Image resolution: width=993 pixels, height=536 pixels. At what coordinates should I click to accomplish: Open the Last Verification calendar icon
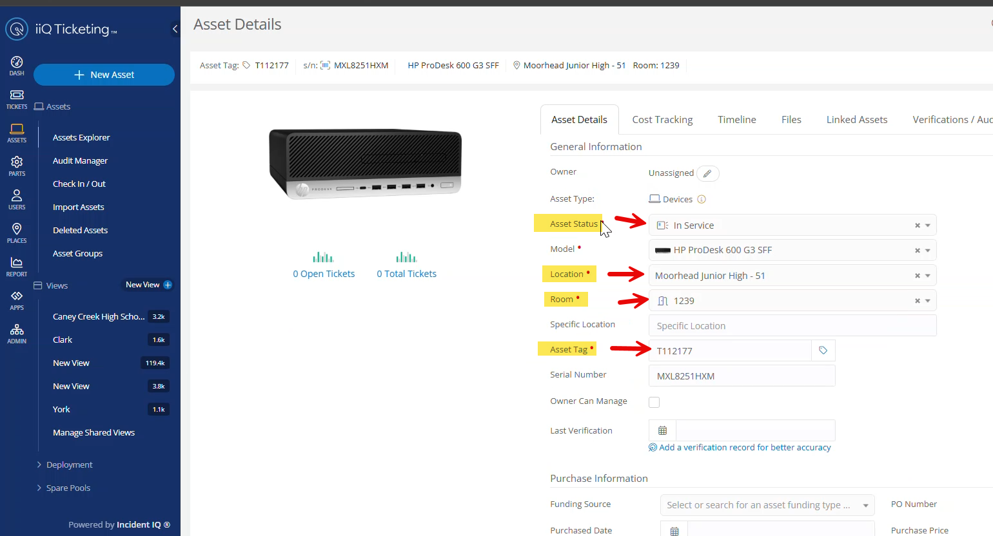coord(662,430)
